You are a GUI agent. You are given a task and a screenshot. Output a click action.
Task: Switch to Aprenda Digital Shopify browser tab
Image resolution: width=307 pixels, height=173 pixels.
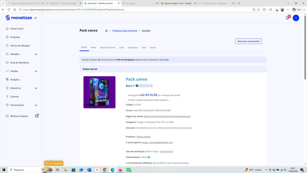click(x=178, y=3)
